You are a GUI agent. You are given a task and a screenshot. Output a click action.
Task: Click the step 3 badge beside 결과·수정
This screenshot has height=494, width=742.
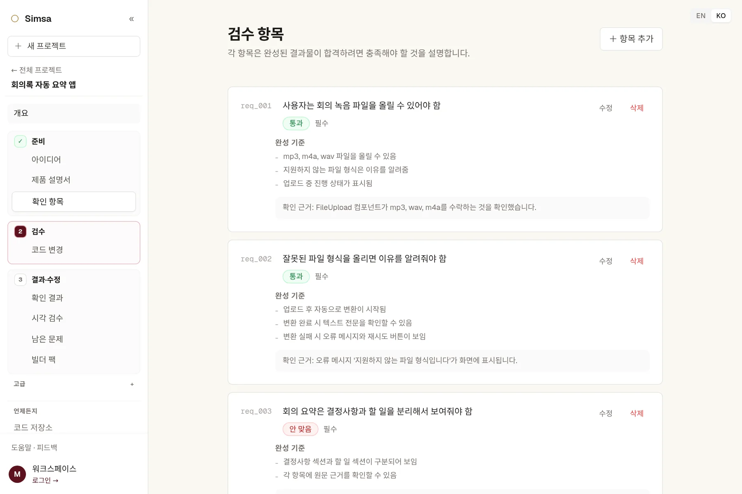click(20, 280)
